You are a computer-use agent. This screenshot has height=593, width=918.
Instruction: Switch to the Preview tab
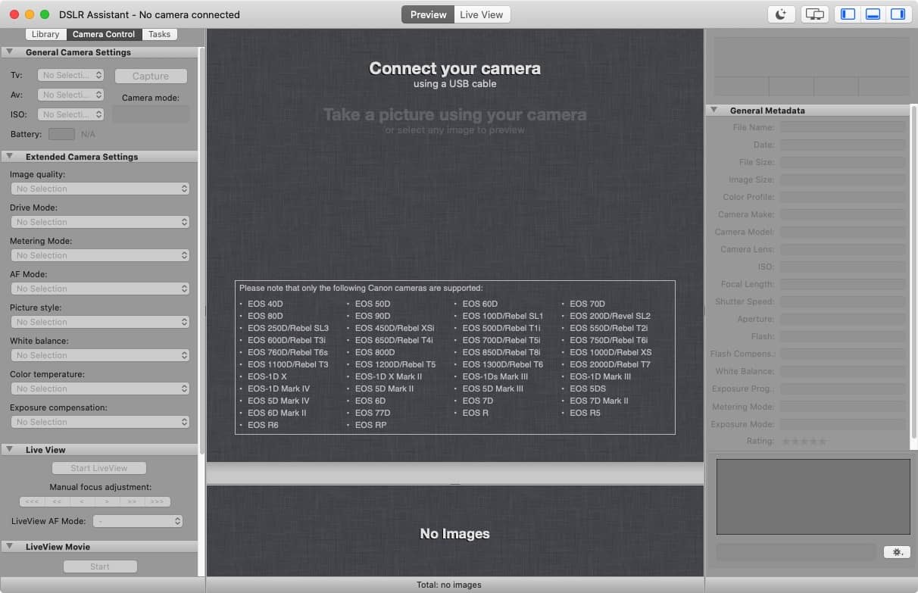[x=428, y=14]
